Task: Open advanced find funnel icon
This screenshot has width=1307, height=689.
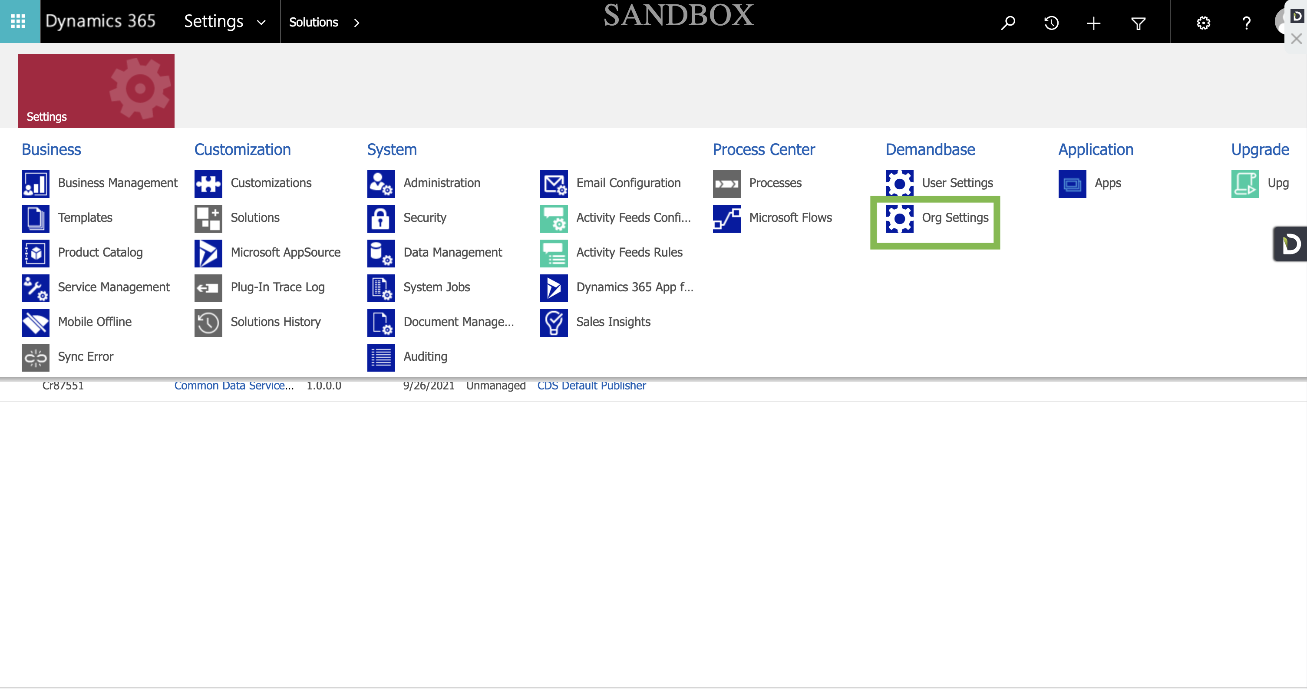Action: 1138,23
